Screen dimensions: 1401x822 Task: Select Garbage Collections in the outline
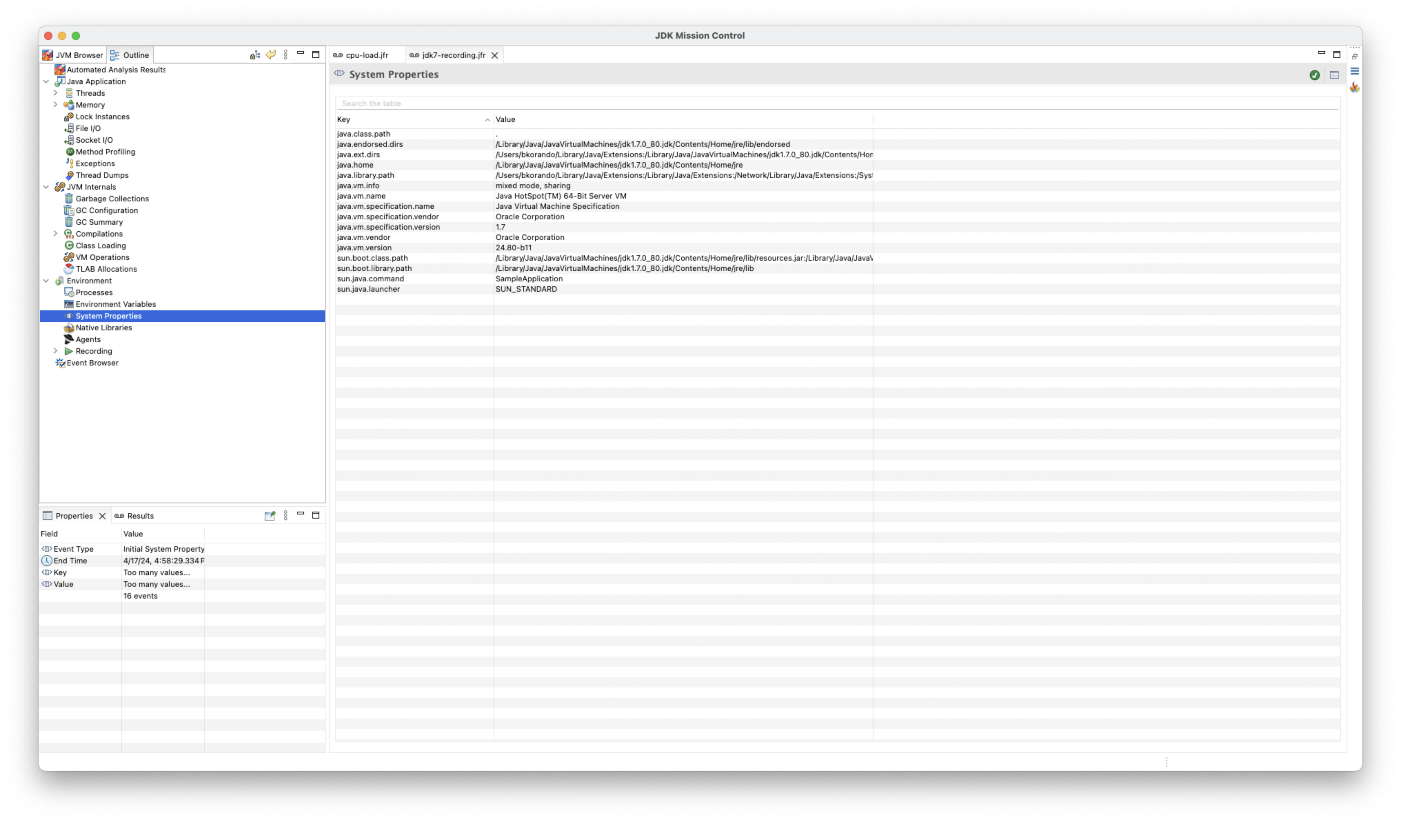point(112,199)
